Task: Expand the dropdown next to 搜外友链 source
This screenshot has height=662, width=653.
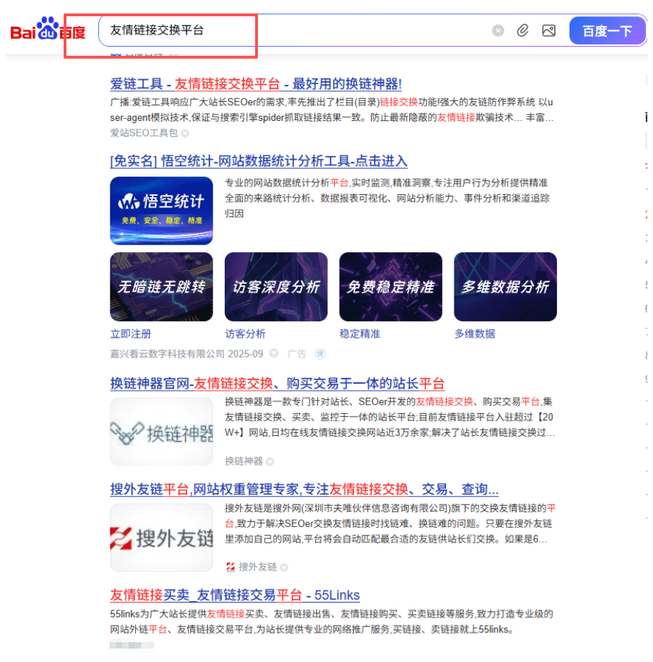Action: 283,567
